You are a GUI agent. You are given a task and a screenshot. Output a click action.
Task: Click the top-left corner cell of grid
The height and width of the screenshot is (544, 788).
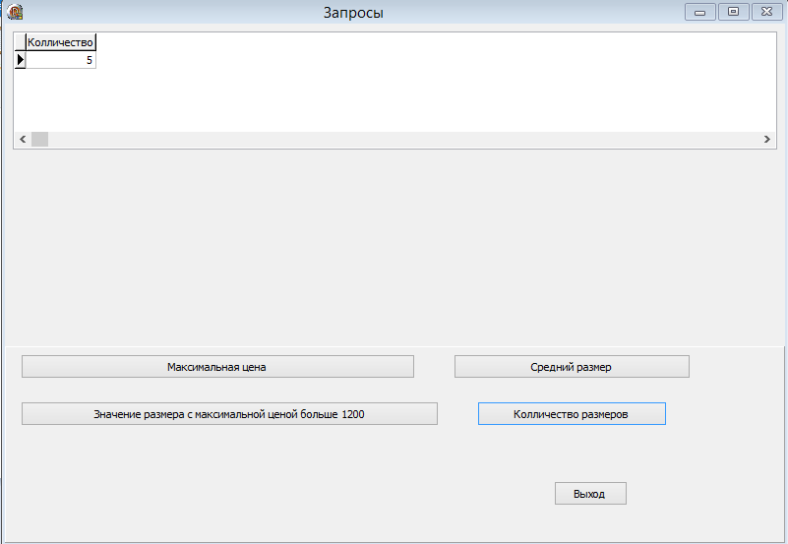tap(20, 42)
